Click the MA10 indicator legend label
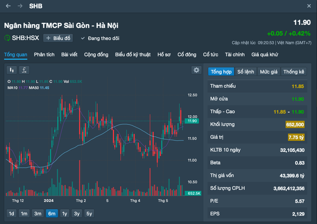 tap(13, 88)
